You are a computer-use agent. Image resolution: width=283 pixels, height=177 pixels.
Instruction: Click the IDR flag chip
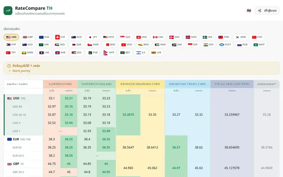(x=193, y=45)
